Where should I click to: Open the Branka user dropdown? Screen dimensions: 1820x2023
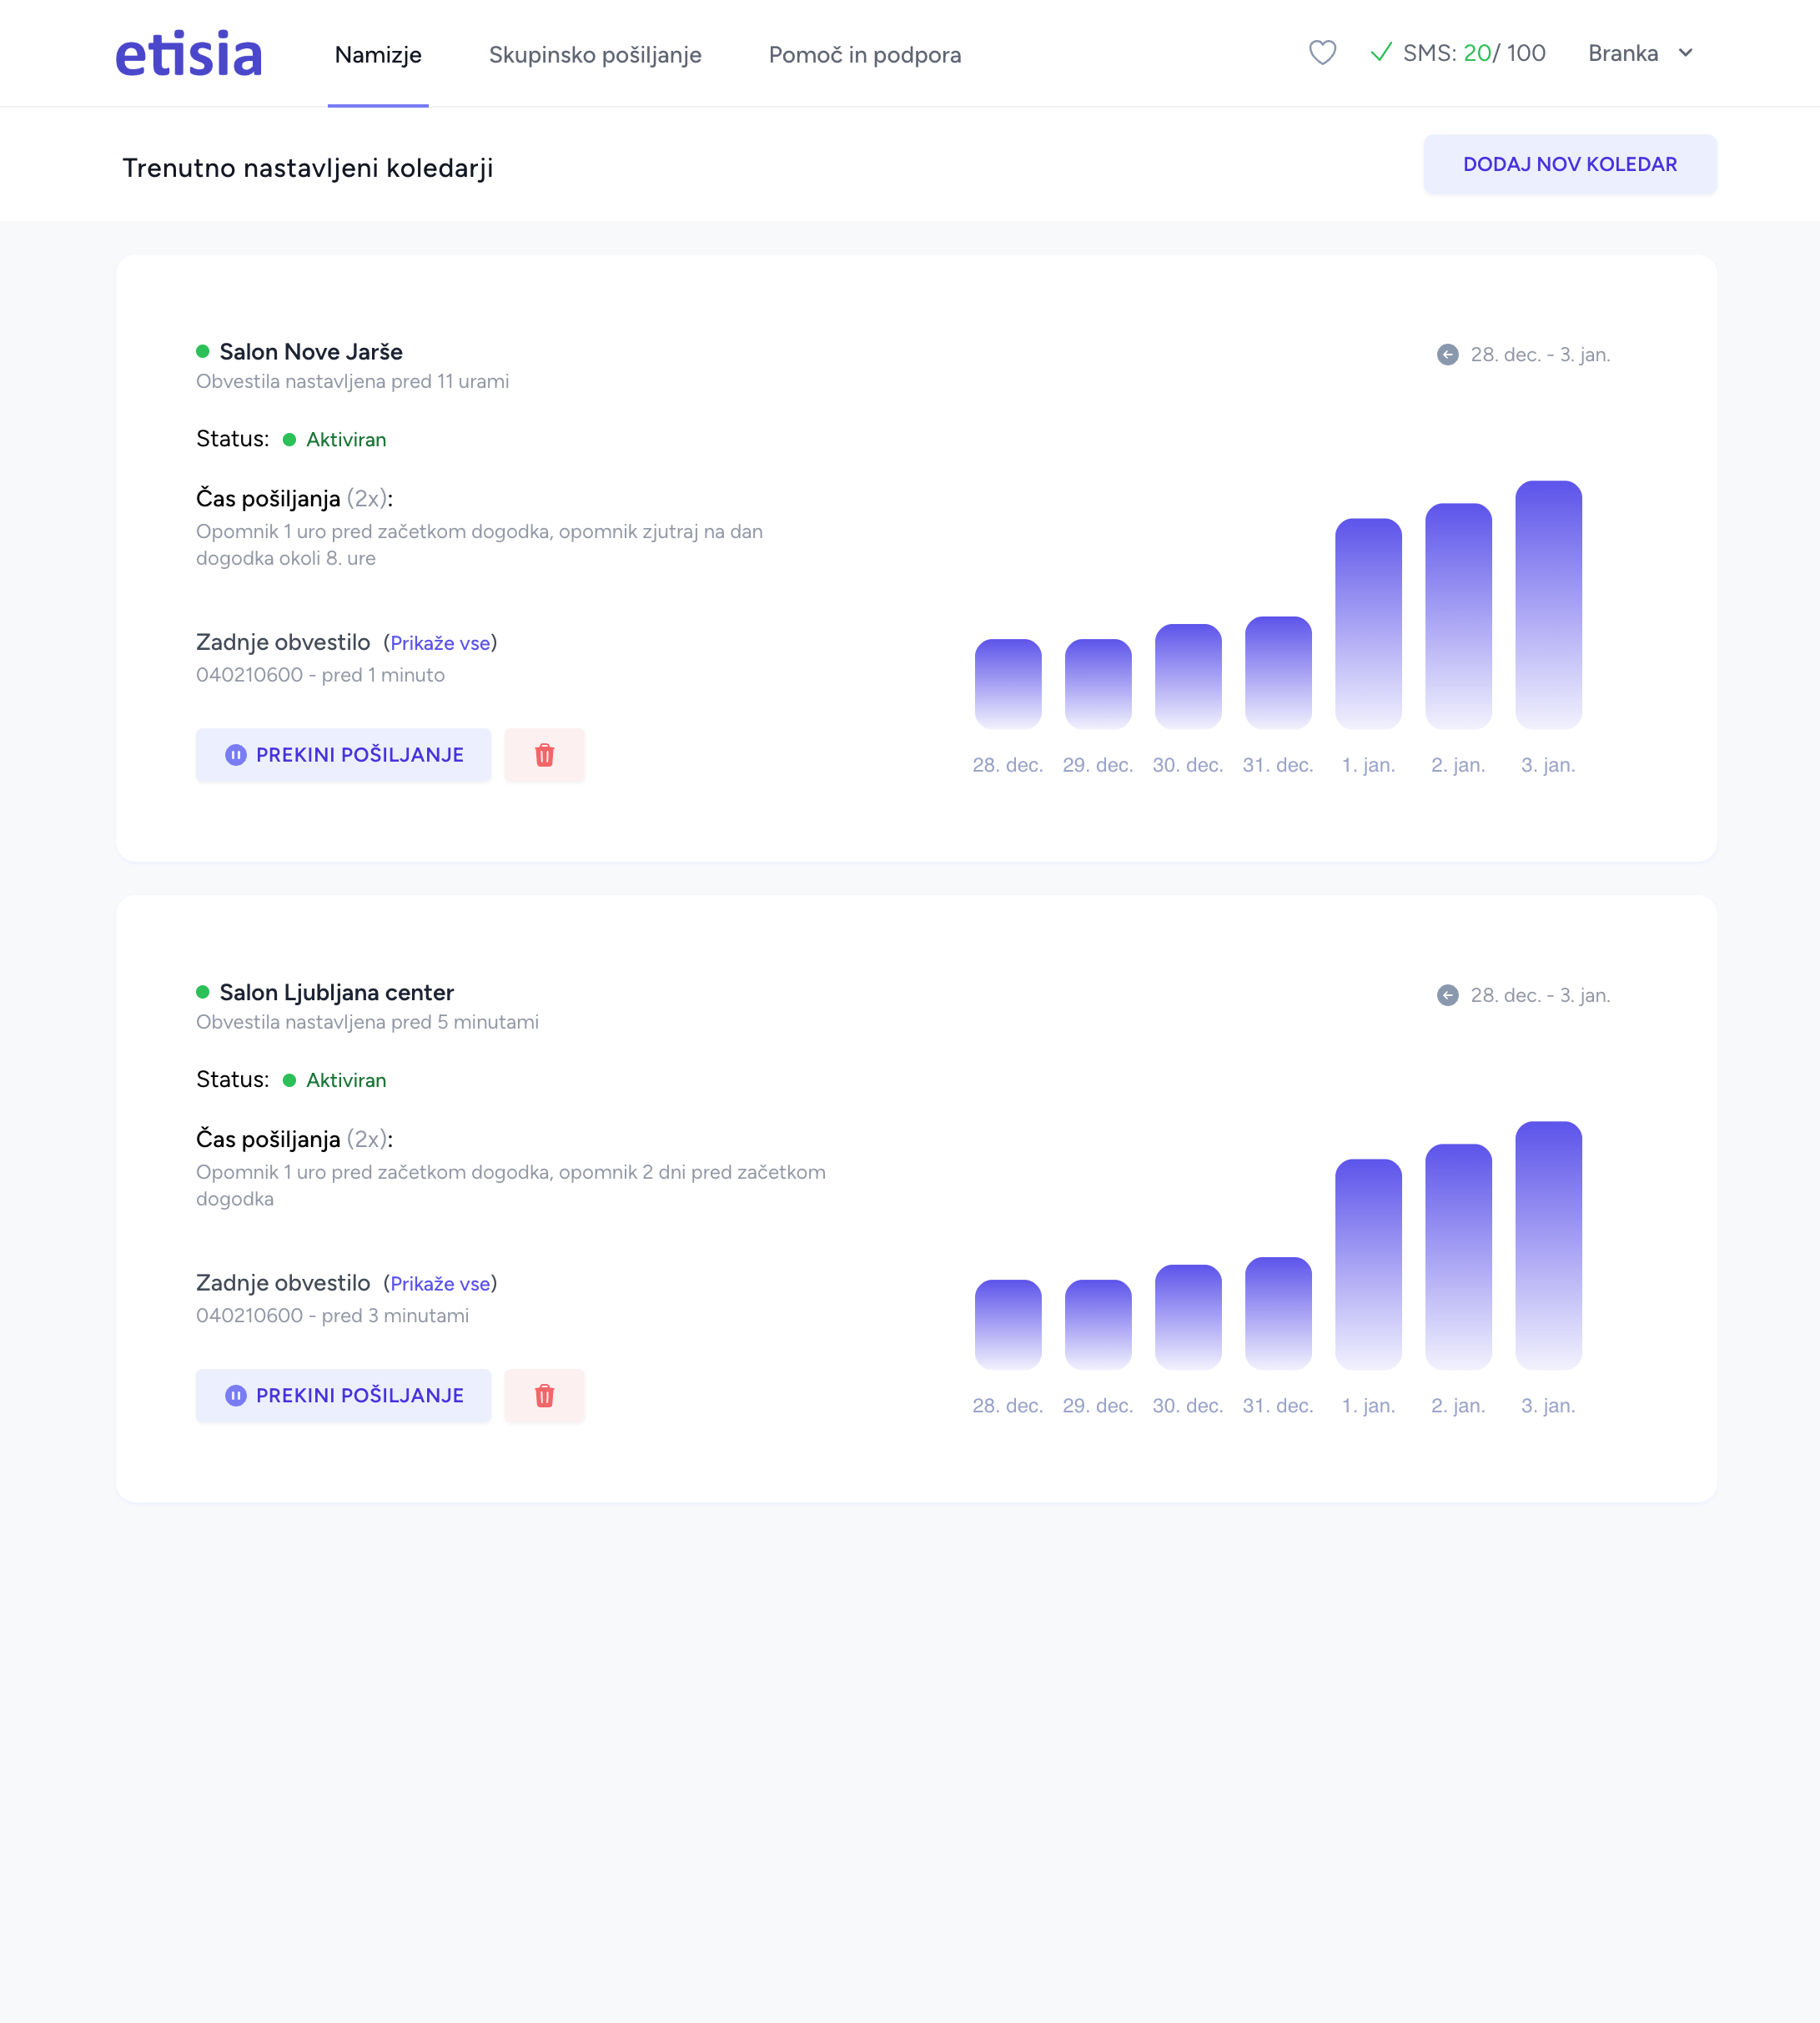[x=1622, y=53]
